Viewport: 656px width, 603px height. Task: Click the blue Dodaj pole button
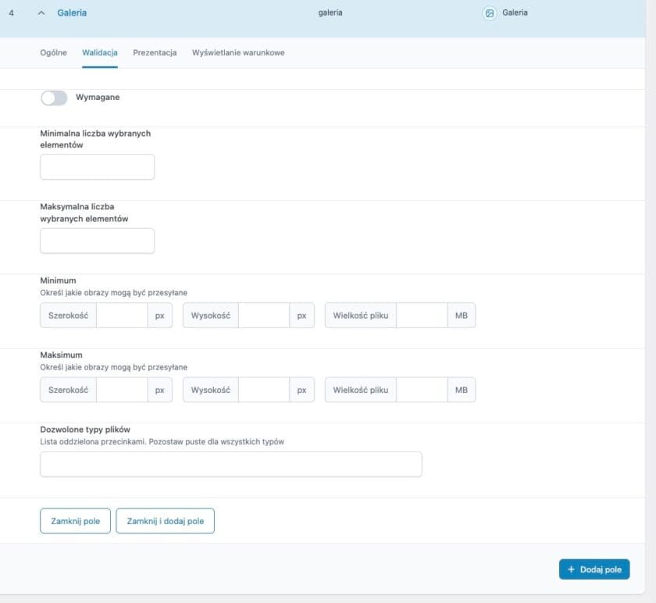[594, 569]
